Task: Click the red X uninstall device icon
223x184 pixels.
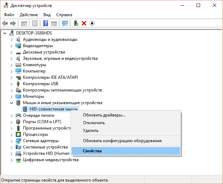Action: coord(84,23)
